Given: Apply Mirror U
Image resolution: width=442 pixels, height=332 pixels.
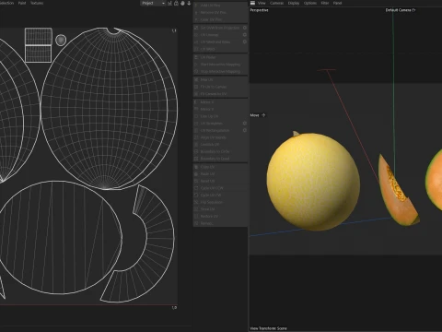Looking at the screenshot, I should [220, 102].
